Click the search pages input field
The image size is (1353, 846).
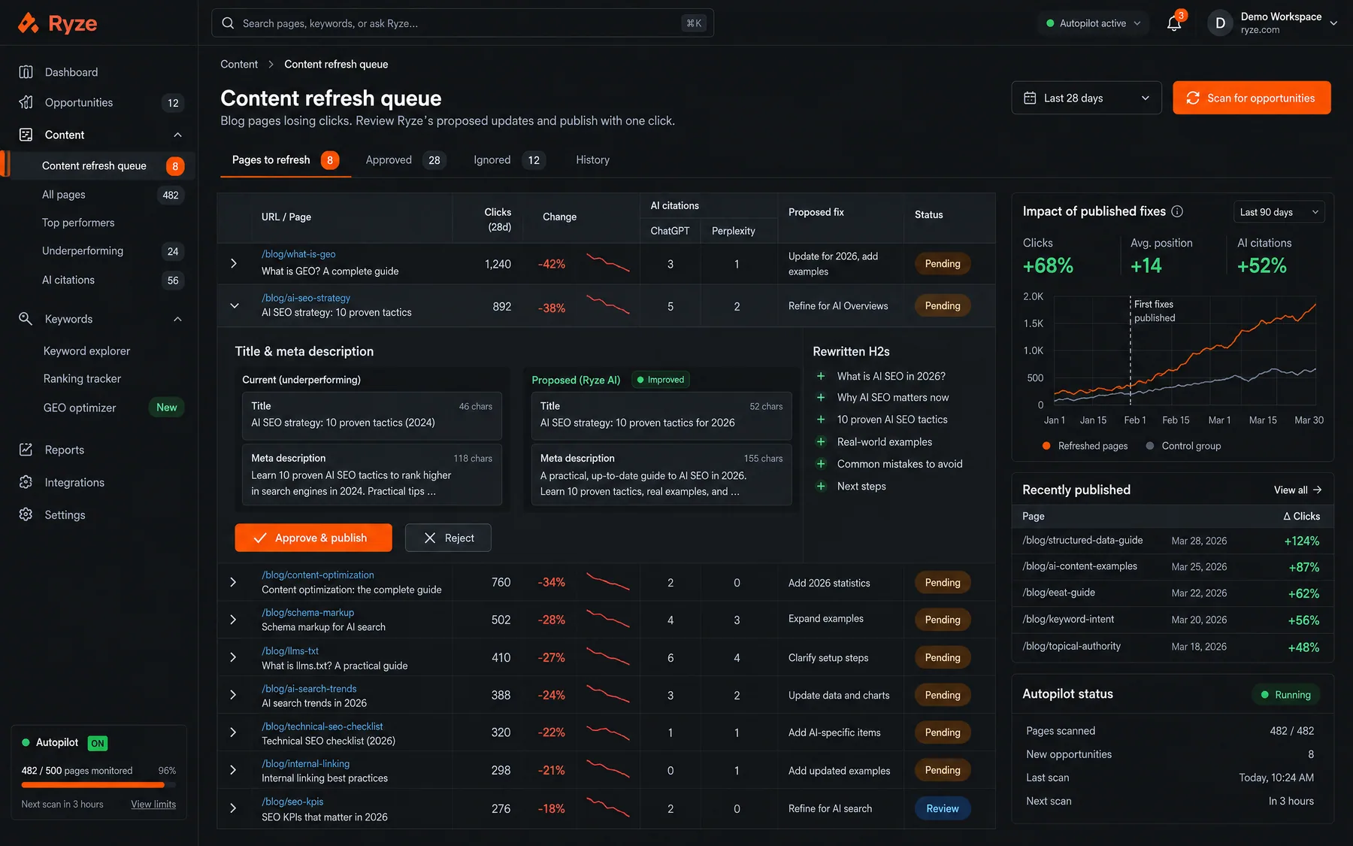pyautogui.click(x=462, y=23)
